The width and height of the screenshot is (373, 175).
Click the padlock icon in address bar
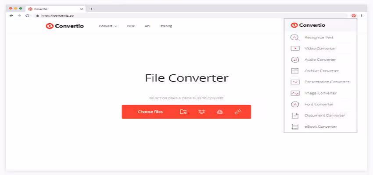coord(37,16)
